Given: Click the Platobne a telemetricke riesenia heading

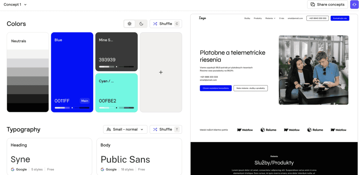Looking at the screenshot, I should 233,56.
